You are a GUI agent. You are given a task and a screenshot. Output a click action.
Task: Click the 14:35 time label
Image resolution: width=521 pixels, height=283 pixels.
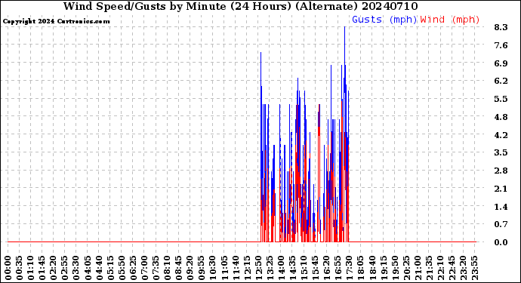(292, 268)
